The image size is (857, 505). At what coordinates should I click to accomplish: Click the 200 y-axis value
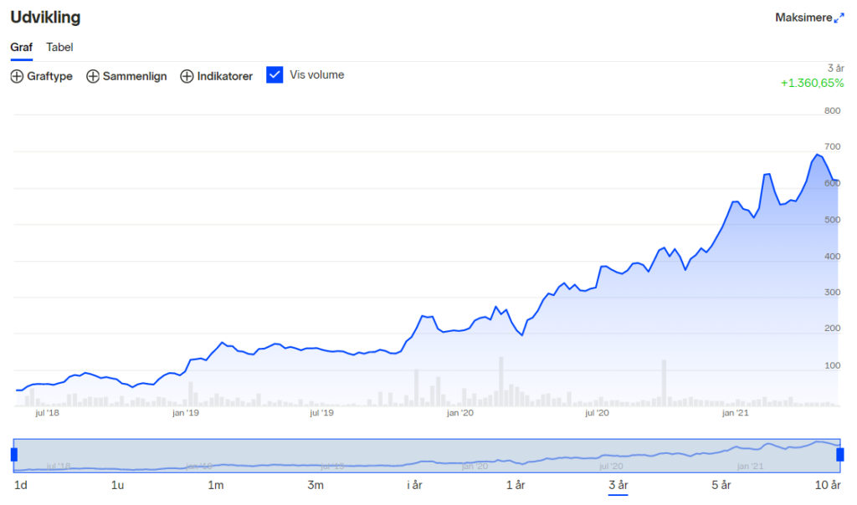pyautogui.click(x=833, y=329)
